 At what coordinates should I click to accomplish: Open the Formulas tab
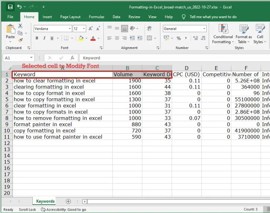[x=96, y=17]
